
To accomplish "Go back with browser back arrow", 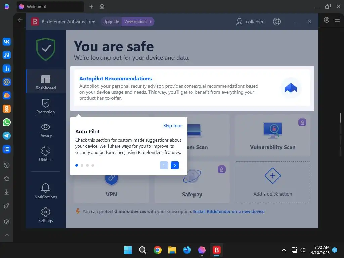I will pos(20,20).
